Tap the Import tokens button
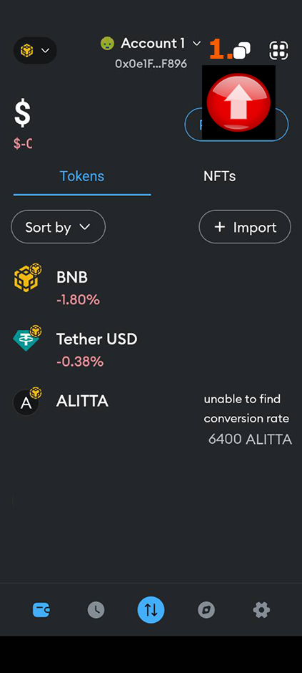The width and height of the screenshot is (302, 673). tap(245, 227)
